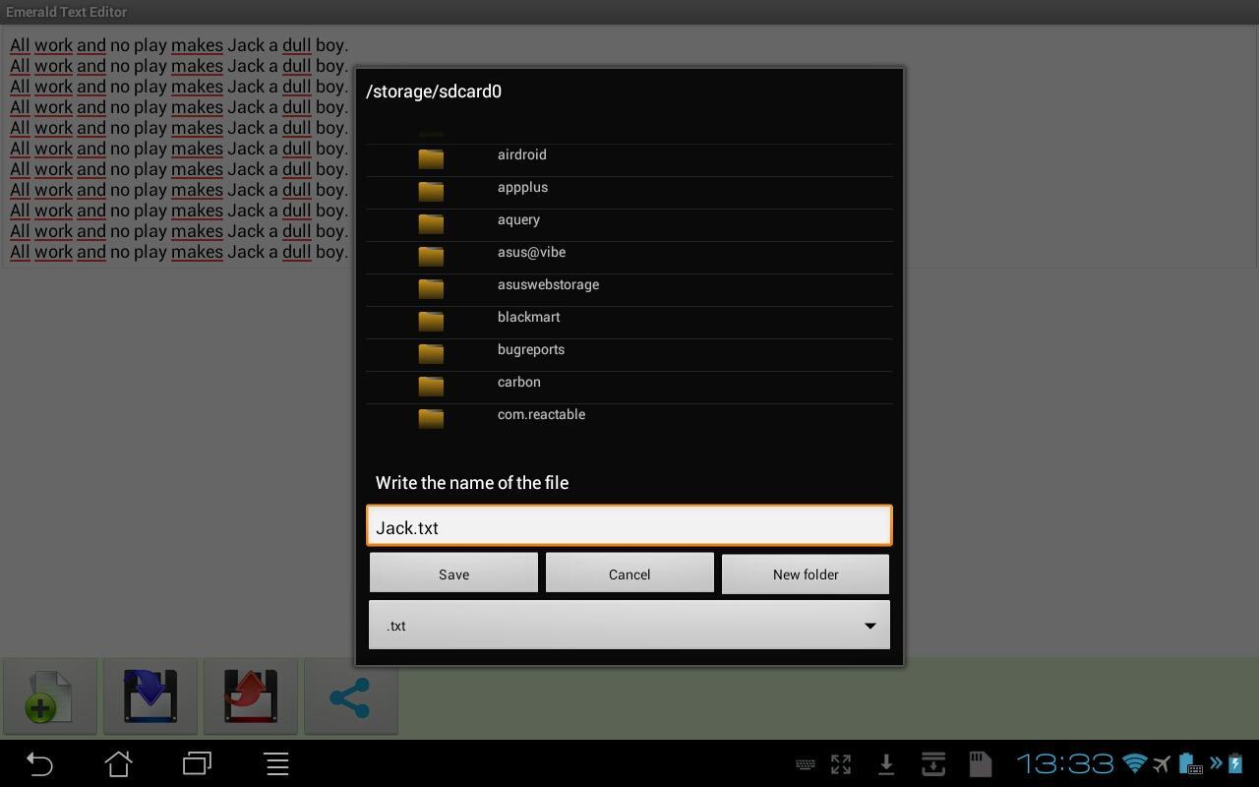
Task: Click the Emerald Text Editor title
Action: click(x=66, y=12)
